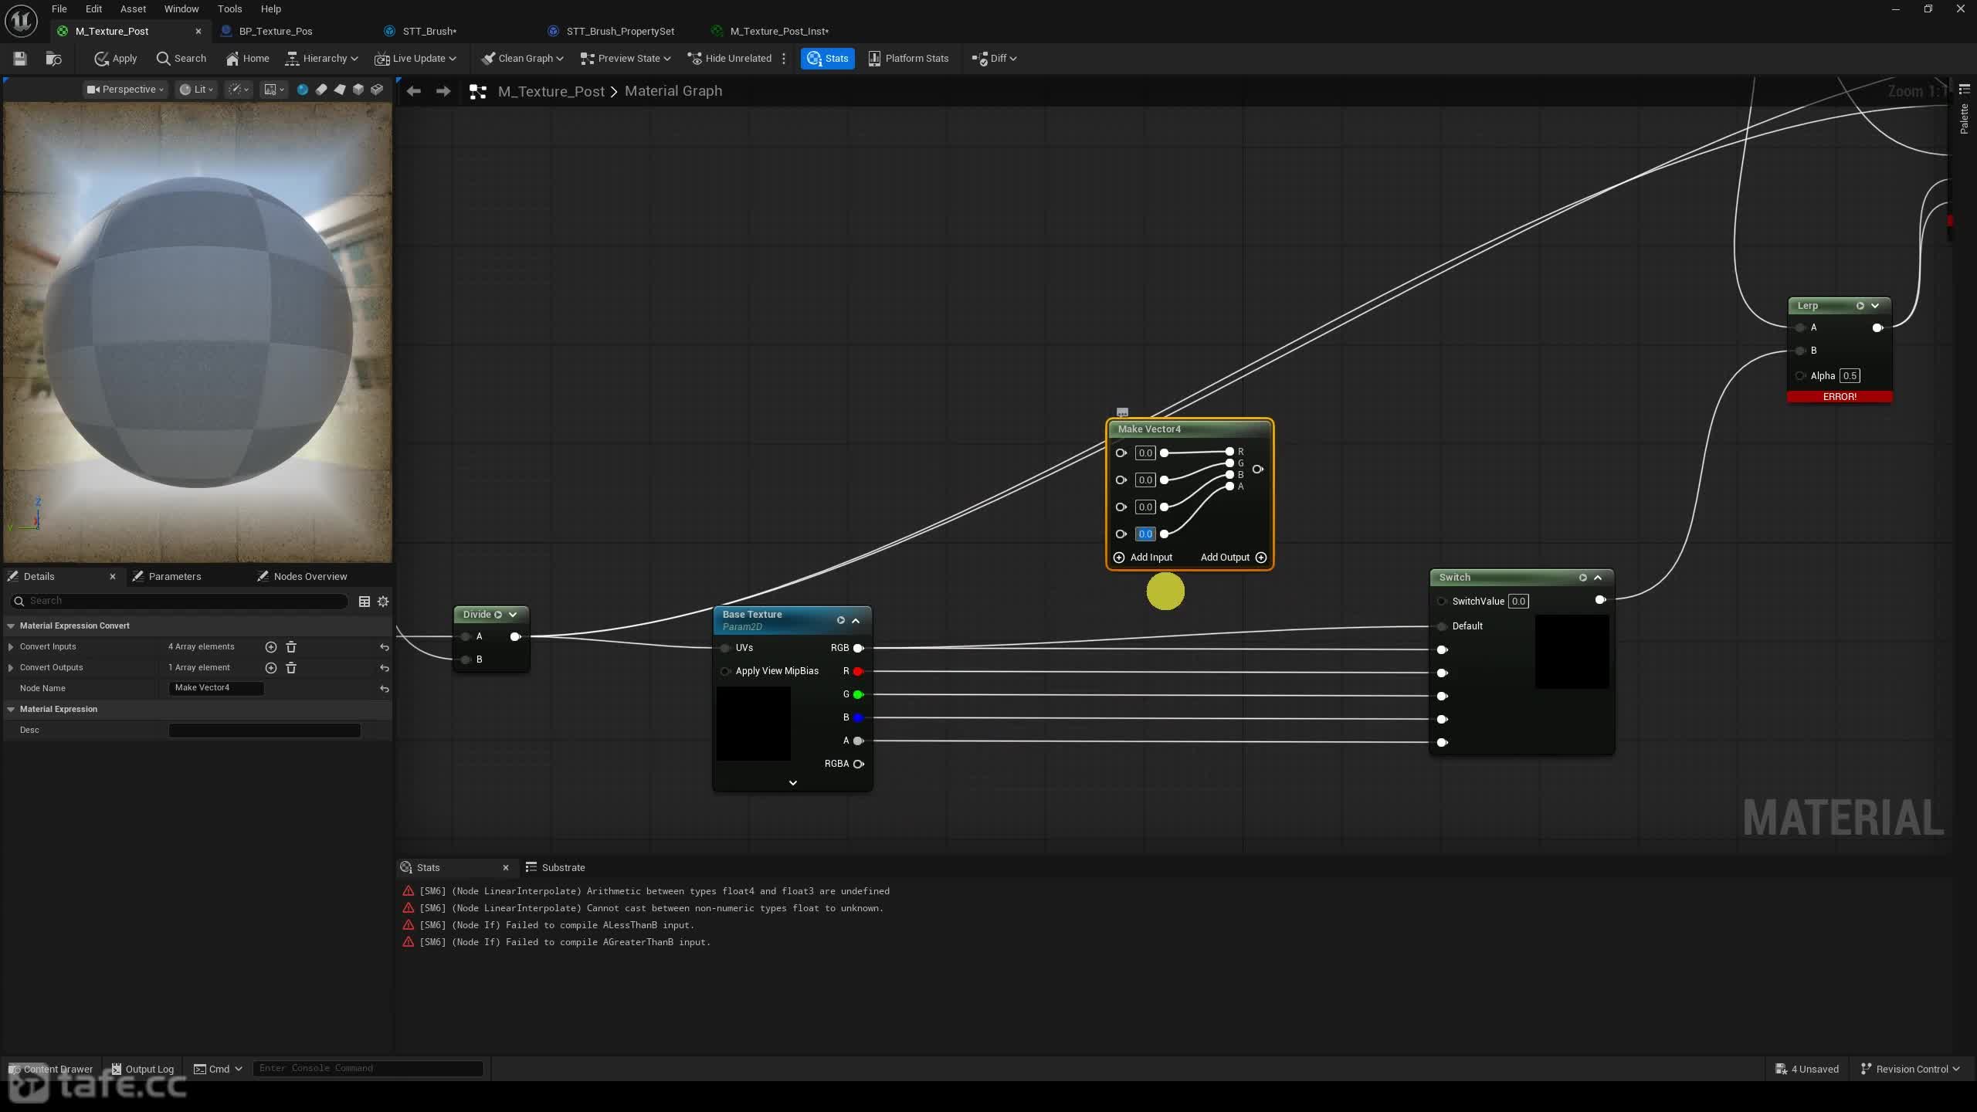Open the Content Drawer
The height and width of the screenshot is (1112, 1977).
(51, 1070)
